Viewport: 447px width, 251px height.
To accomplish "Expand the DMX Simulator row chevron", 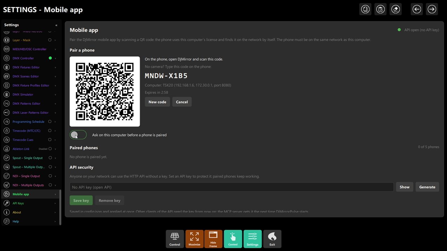I will coord(55,94).
